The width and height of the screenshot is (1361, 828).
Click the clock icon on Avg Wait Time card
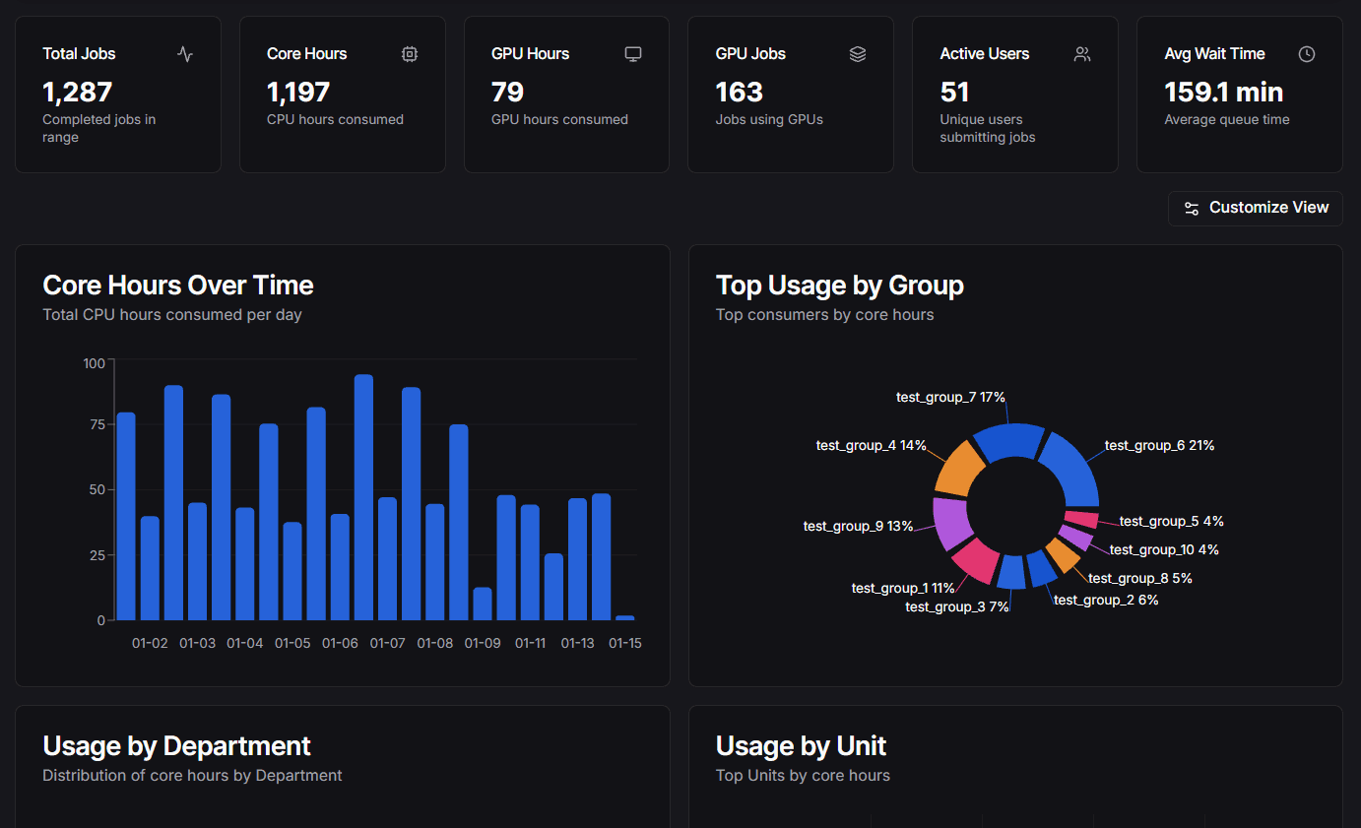(1306, 54)
